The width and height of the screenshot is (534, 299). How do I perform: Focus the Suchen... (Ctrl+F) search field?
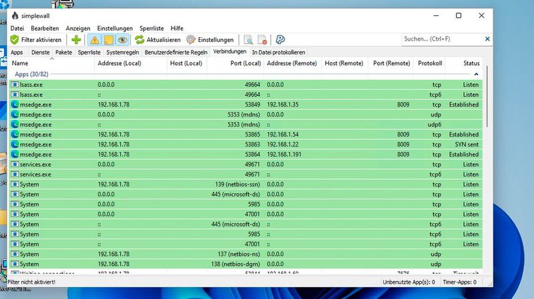pyautogui.click(x=442, y=39)
